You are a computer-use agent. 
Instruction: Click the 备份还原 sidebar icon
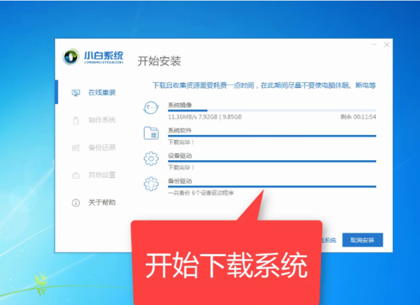pyautogui.click(x=76, y=148)
